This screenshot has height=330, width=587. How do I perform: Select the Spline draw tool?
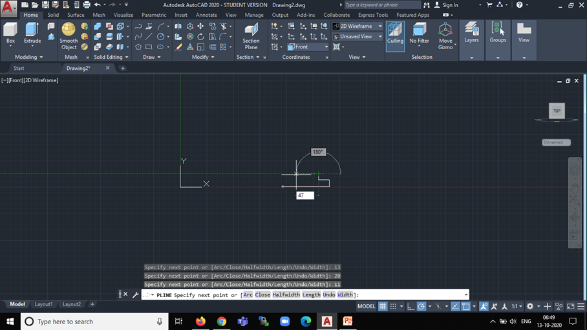(138, 37)
